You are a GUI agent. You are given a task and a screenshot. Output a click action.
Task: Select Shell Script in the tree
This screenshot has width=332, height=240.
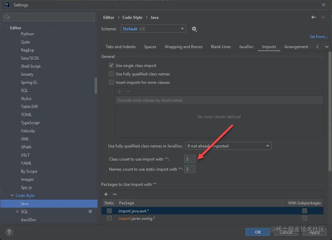click(x=30, y=66)
